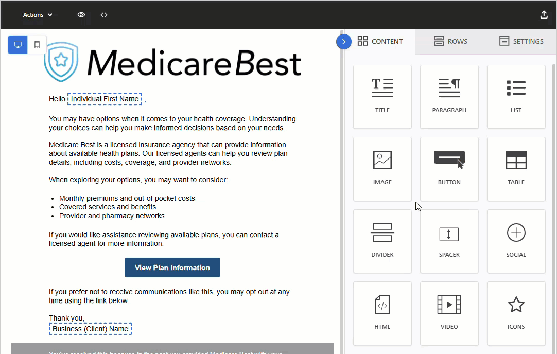The width and height of the screenshot is (557, 354).
Task: Open the code view with the brackets icon
Action: [104, 15]
